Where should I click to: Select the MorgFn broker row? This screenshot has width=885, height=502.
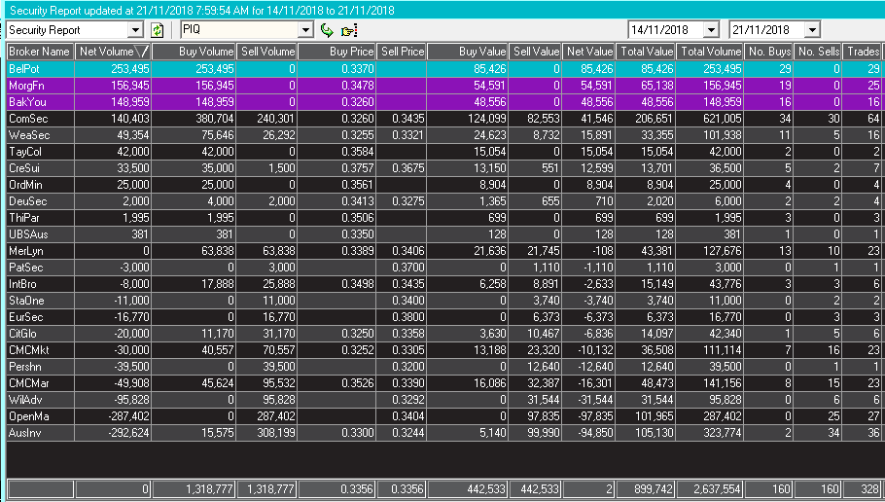(x=443, y=86)
